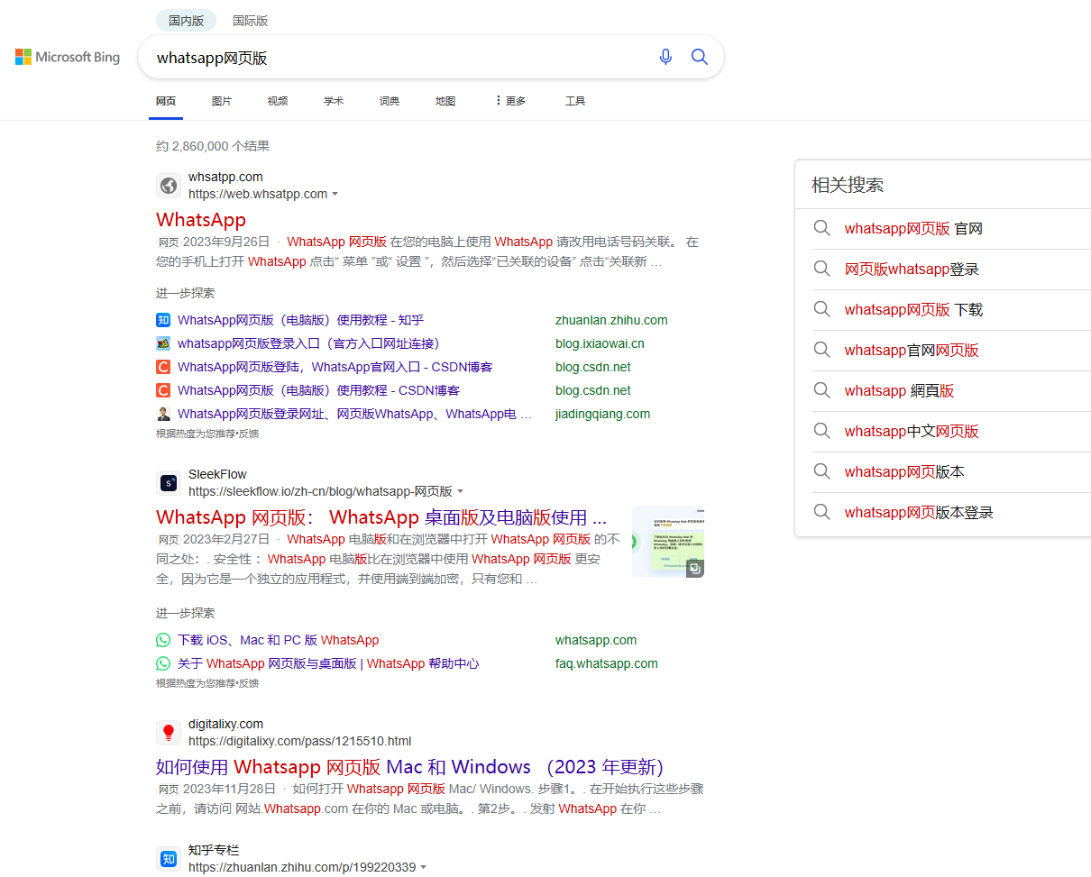Click search icon beside 网页版whatsapp登录
The width and height of the screenshot is (1091, 877).
(x=821, y=269)
